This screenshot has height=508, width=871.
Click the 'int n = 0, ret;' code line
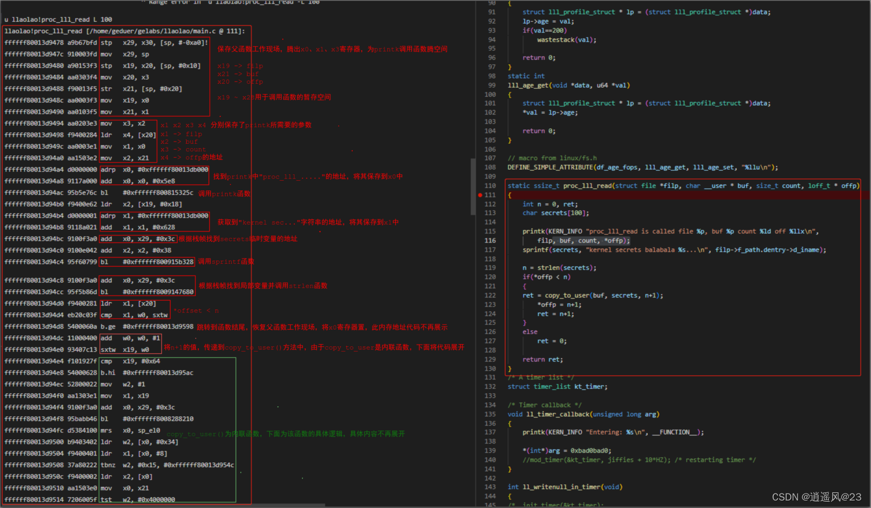pyautogui.click(x=550, y=204)
